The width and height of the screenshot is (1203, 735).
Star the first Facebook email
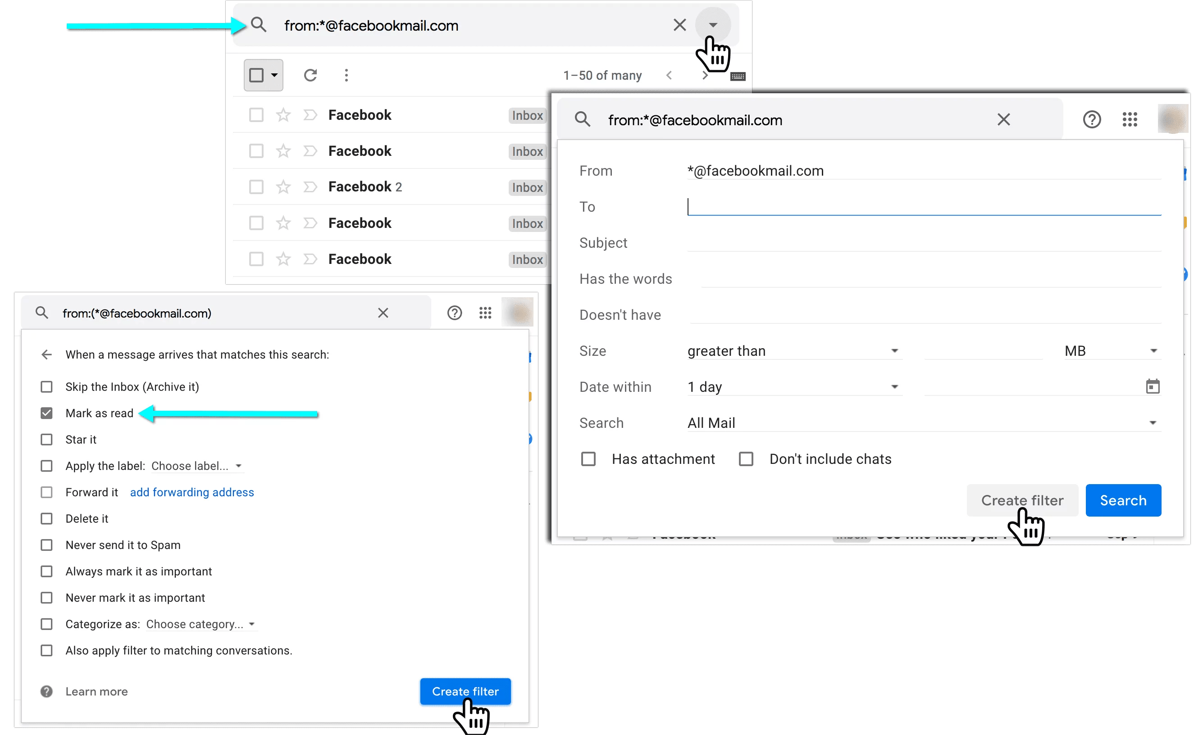[283, 115]
